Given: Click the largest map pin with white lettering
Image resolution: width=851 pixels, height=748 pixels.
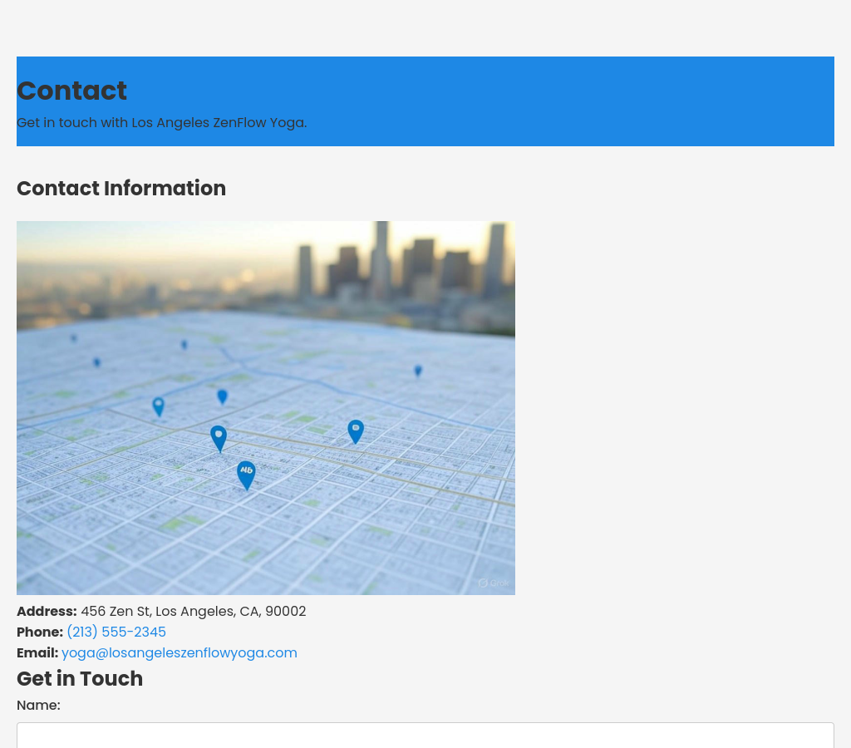Looking at the screenshot, I should [246, 474].
